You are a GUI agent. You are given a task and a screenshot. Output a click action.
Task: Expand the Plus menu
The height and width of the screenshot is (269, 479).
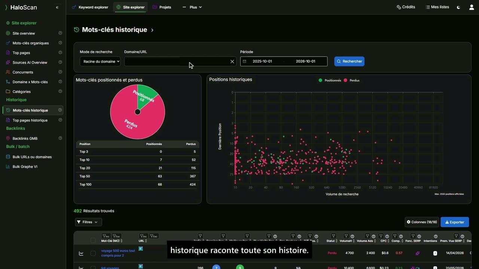pos(192,7)
